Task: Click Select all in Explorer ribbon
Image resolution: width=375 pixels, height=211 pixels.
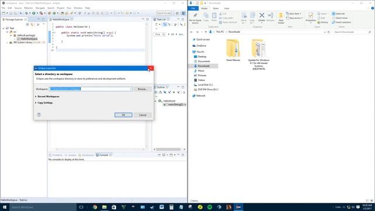Action: pos(339,13)
